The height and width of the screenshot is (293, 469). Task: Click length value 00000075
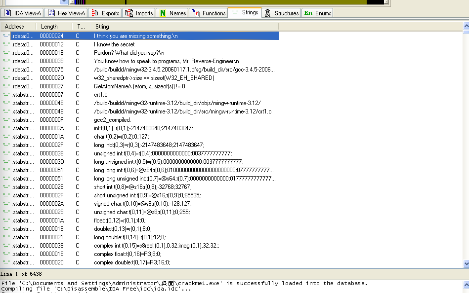[51, 70]
